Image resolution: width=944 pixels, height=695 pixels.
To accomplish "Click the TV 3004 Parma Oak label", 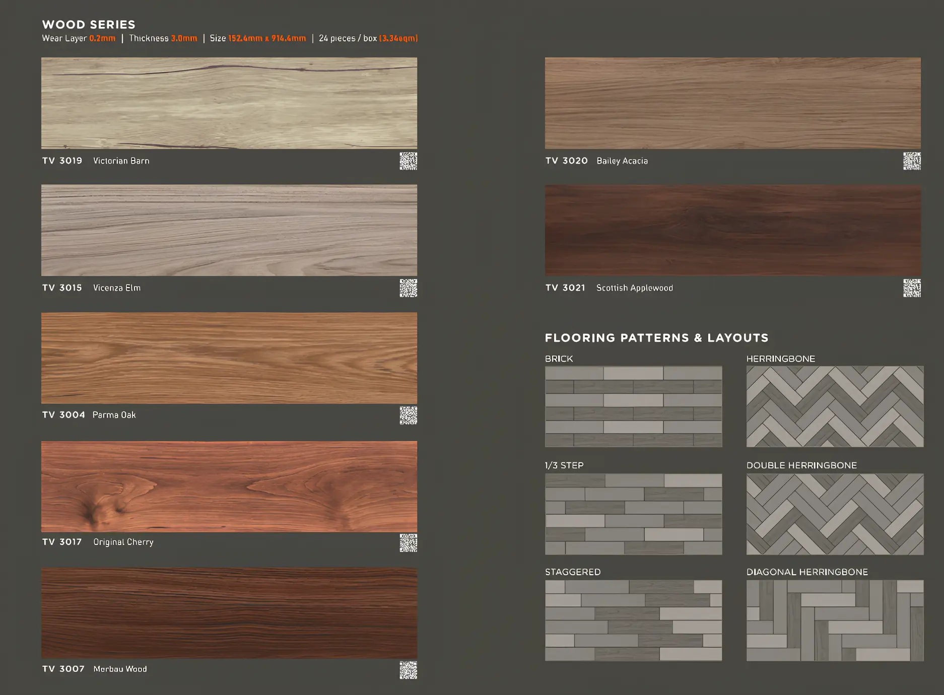I will 89,415.
